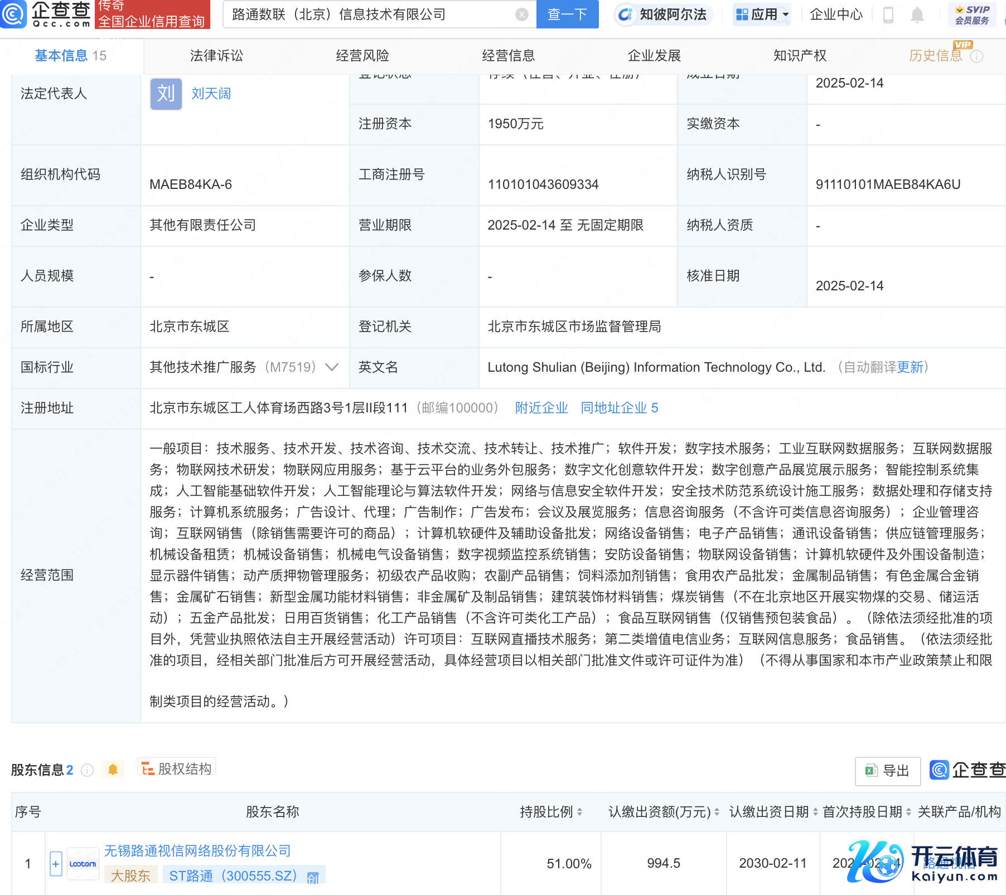This screenshot has width=1006, height=895.
Task: Click the 企查查 logo icon
Action: [x=13, y=14]
